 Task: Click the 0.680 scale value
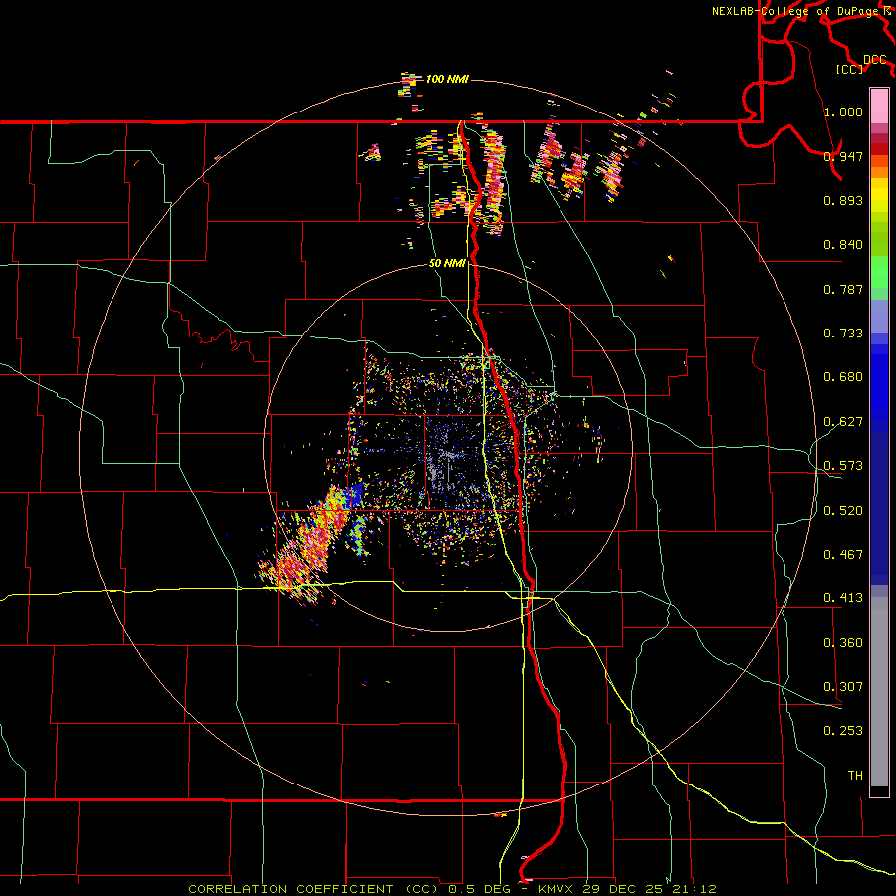843,377
